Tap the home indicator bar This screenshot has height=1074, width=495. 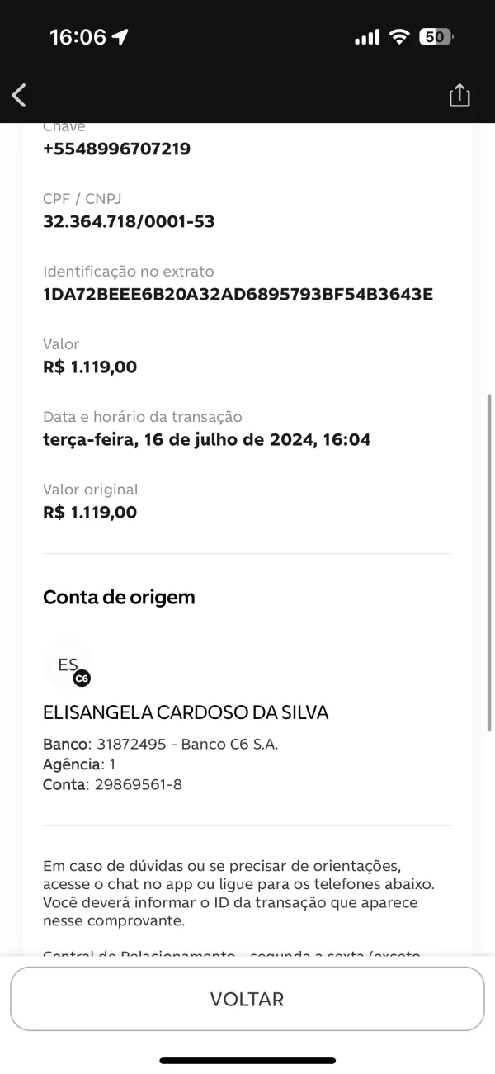247,1060
